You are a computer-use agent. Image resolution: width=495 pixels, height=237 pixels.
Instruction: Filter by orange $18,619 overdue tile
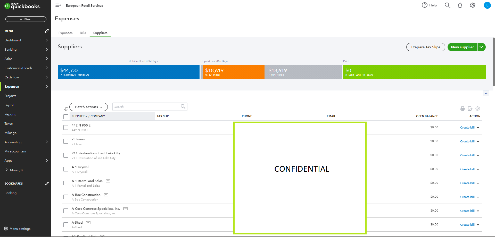(x=234, y=72)
